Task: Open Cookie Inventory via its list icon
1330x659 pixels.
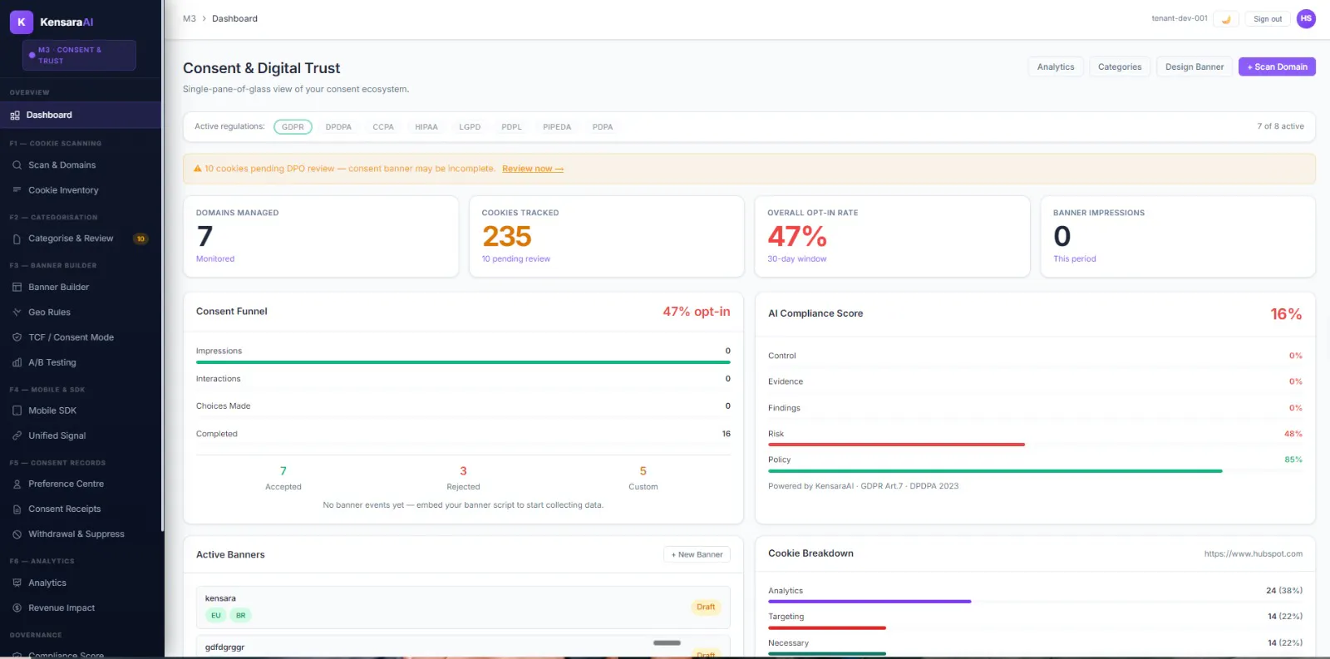Action: 17,190
